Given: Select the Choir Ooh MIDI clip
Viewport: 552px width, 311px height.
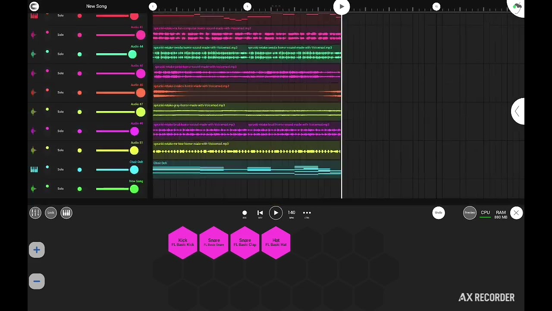Looking at the screenshot, I should (247, 169).
